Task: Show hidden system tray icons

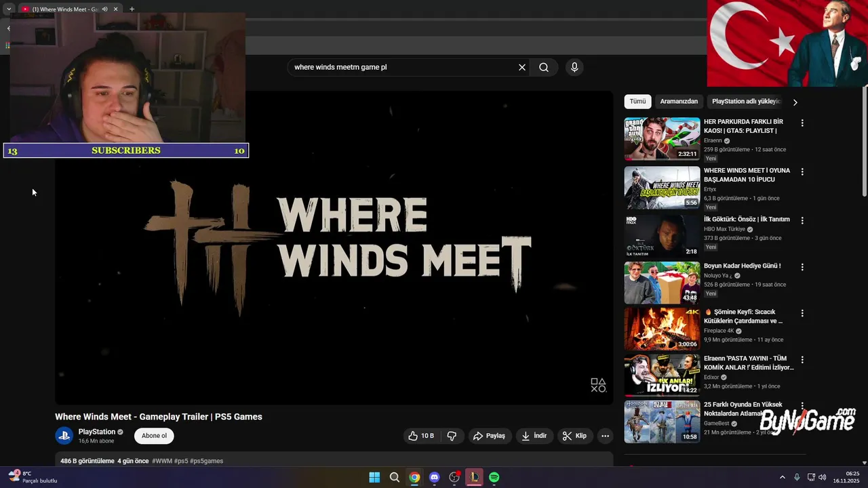Action: click(782, 477)
